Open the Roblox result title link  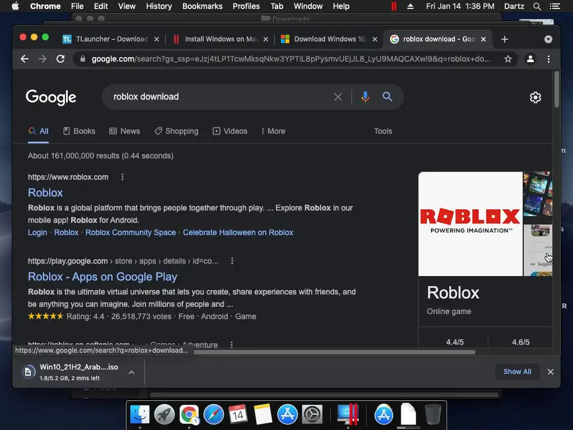point(45,193)
